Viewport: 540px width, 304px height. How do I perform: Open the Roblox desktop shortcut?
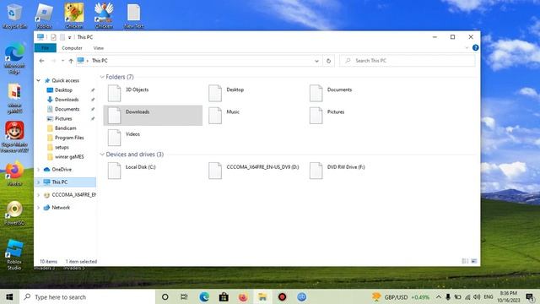(44, 16)
